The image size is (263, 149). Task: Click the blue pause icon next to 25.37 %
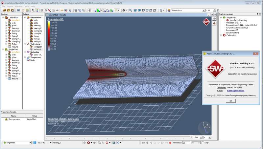click(35, 143)
